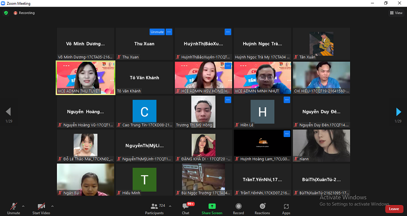Image resolution: width=407 pixels, height=216 pixels.
Task: Click the Share Screen button
Action: (x=212, y=208)
